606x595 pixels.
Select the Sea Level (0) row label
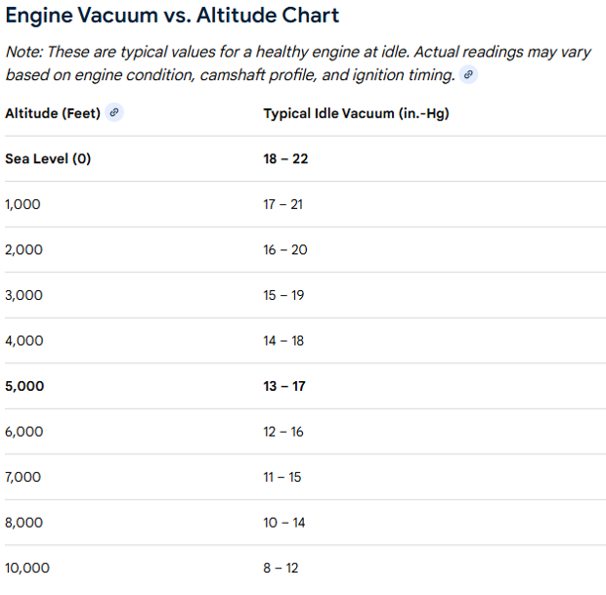48,158
